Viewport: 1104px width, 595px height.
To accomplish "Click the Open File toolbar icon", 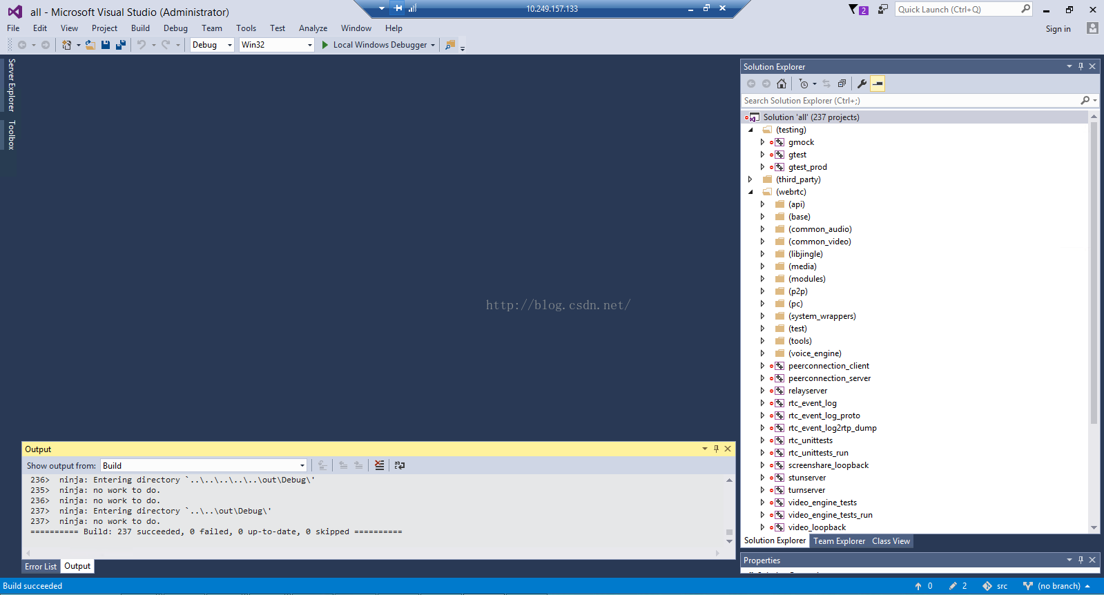I will (x=90, y=45).
